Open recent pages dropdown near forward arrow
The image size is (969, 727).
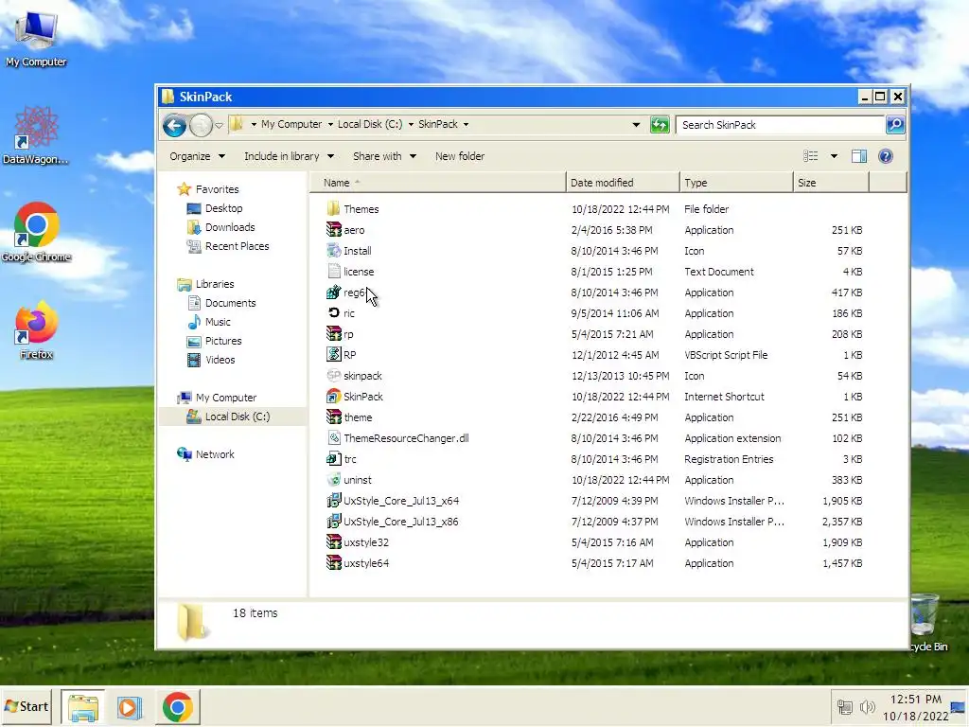(219, 126)
